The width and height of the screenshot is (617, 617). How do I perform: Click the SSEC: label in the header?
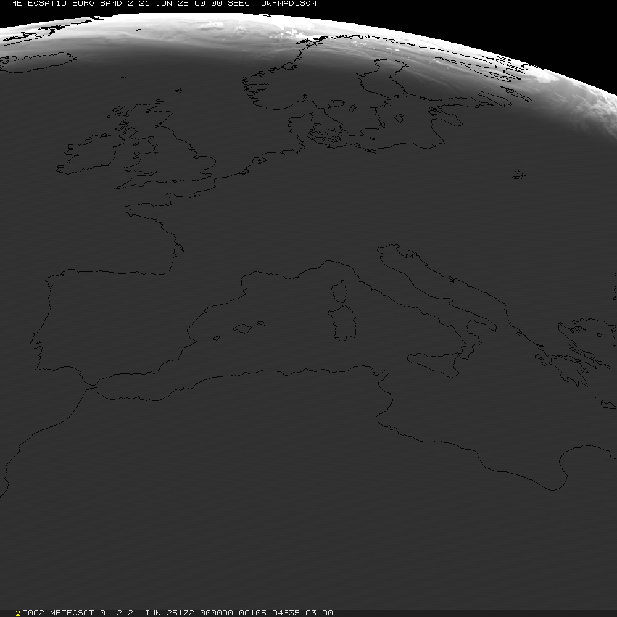click(242, 3)
